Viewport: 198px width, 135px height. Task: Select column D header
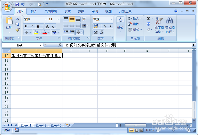click(x=88, y=51)
